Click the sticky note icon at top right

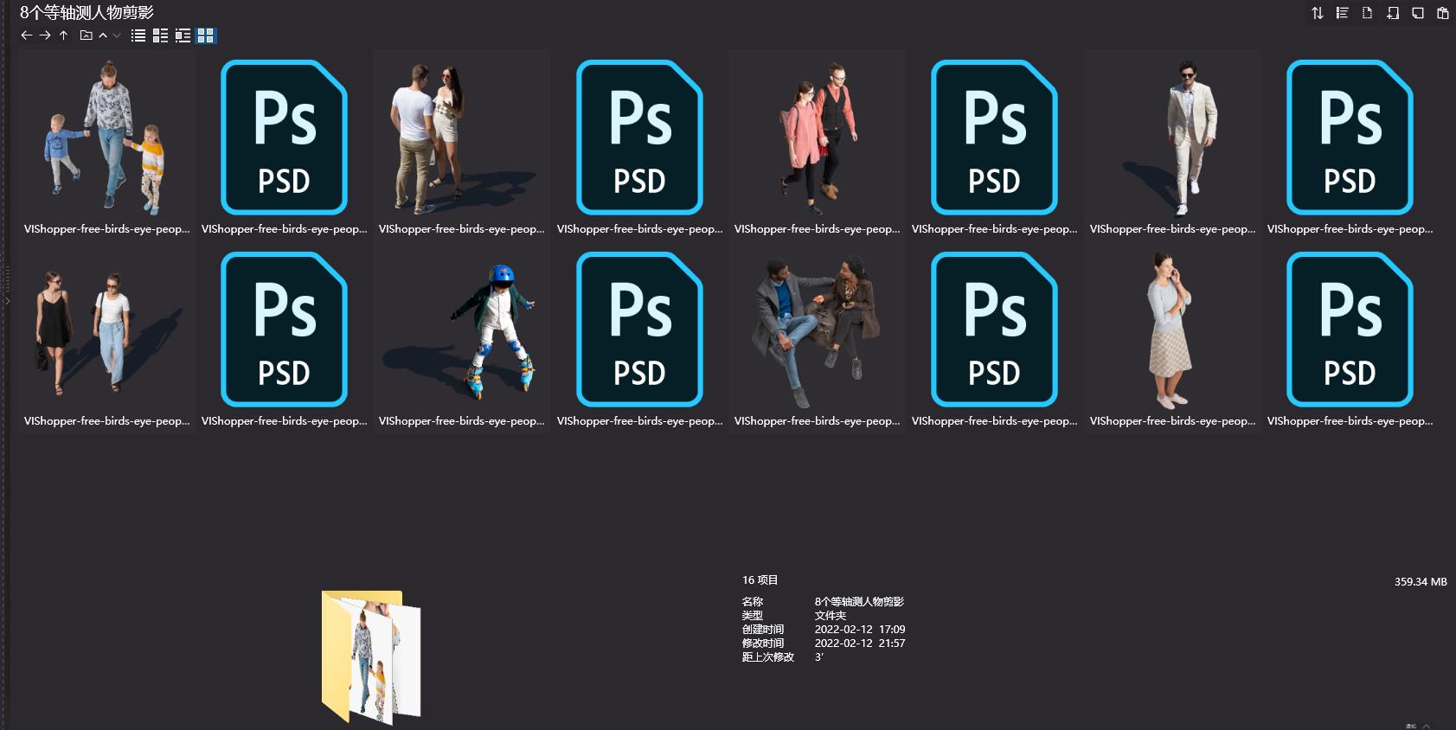1417,13
